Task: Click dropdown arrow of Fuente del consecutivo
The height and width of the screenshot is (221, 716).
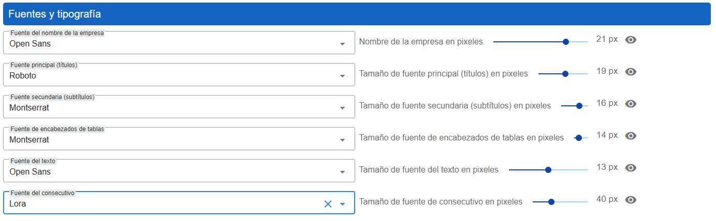Action: (x=342, y=204)
